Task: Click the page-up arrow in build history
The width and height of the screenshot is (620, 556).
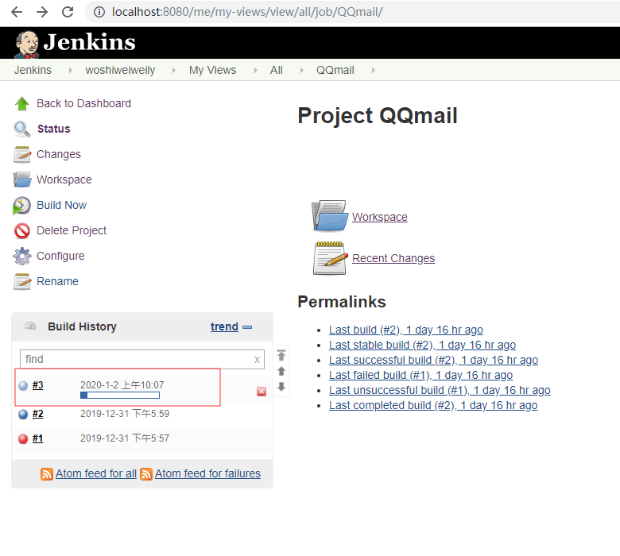Action: (281, 371)
